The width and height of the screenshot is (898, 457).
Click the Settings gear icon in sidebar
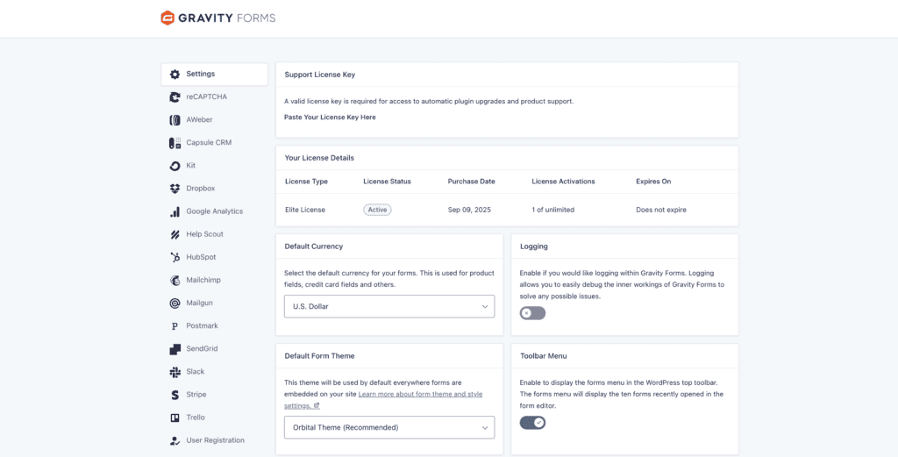click(175, 75)
